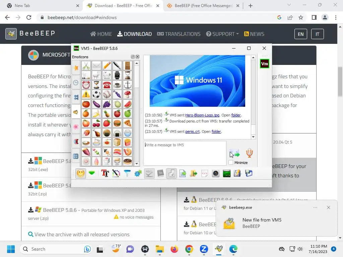Enable the Minimize checkbox
Image resolution: width=343 pixels, height=257 pixels.
point(231,163)
